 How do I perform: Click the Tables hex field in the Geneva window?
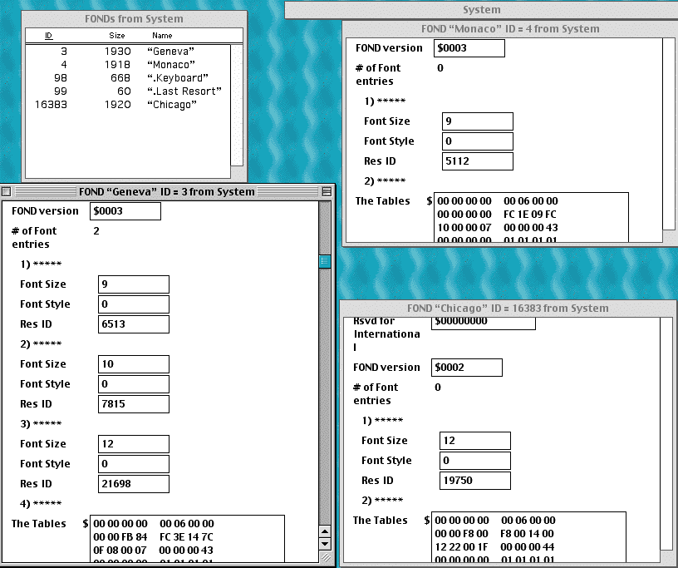[x=187, y=539]
